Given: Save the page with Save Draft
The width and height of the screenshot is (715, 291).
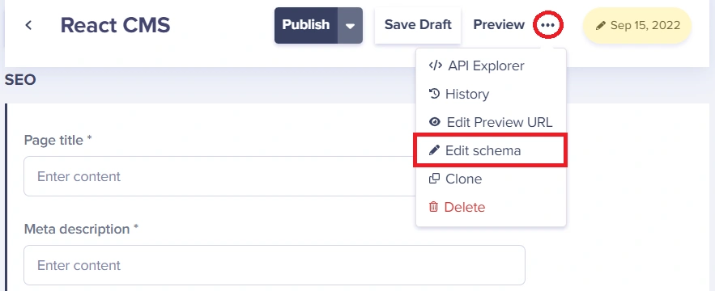Looking at the screenshot, I should tap(418, 25).
